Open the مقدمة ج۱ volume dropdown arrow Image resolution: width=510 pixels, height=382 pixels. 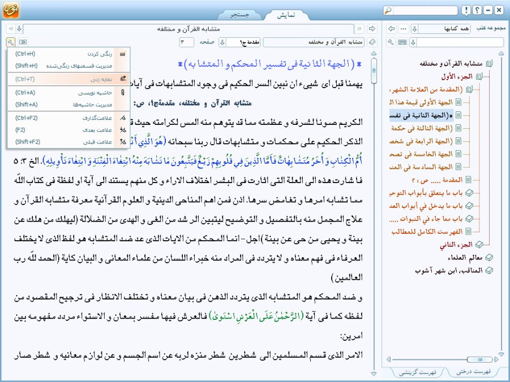tap(222, 42)
